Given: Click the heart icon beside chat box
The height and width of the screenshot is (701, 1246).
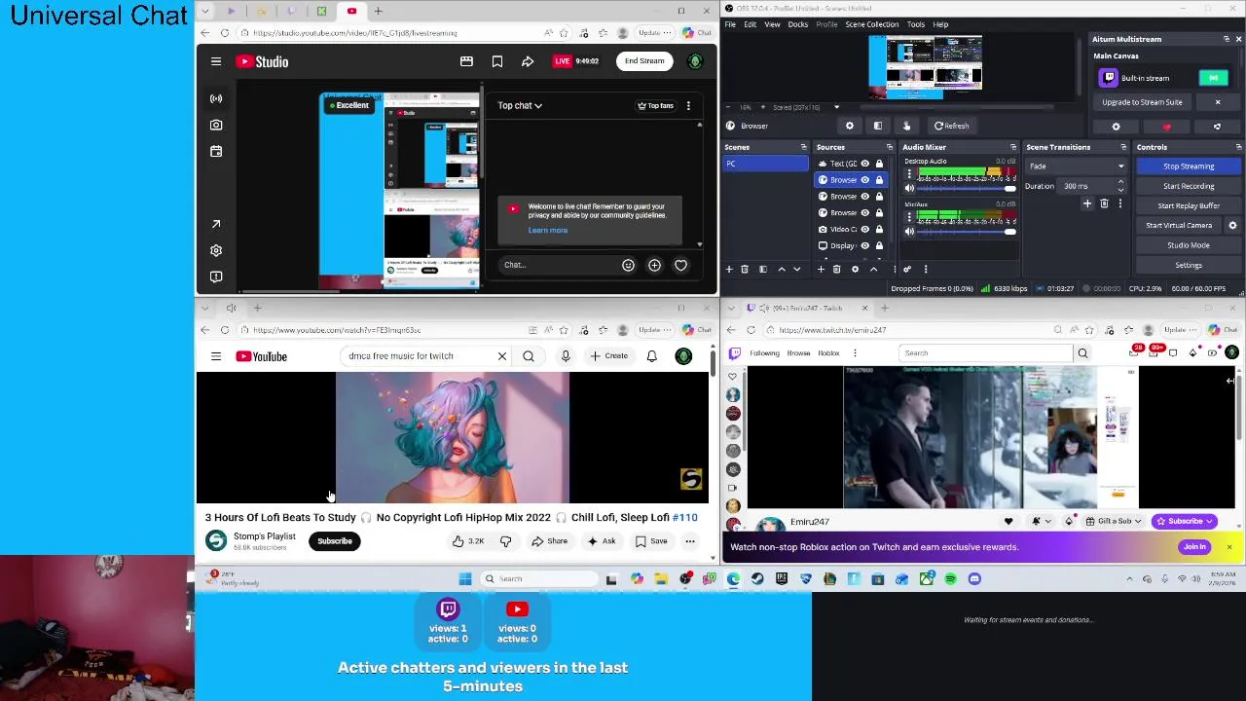Looking at the screenshot, I should (680, 265).
